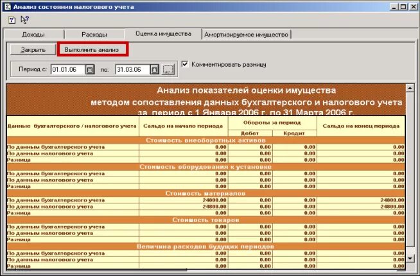Click the Период с: label
The height and width of the screenshot is (276, 420).
[33, 69]
